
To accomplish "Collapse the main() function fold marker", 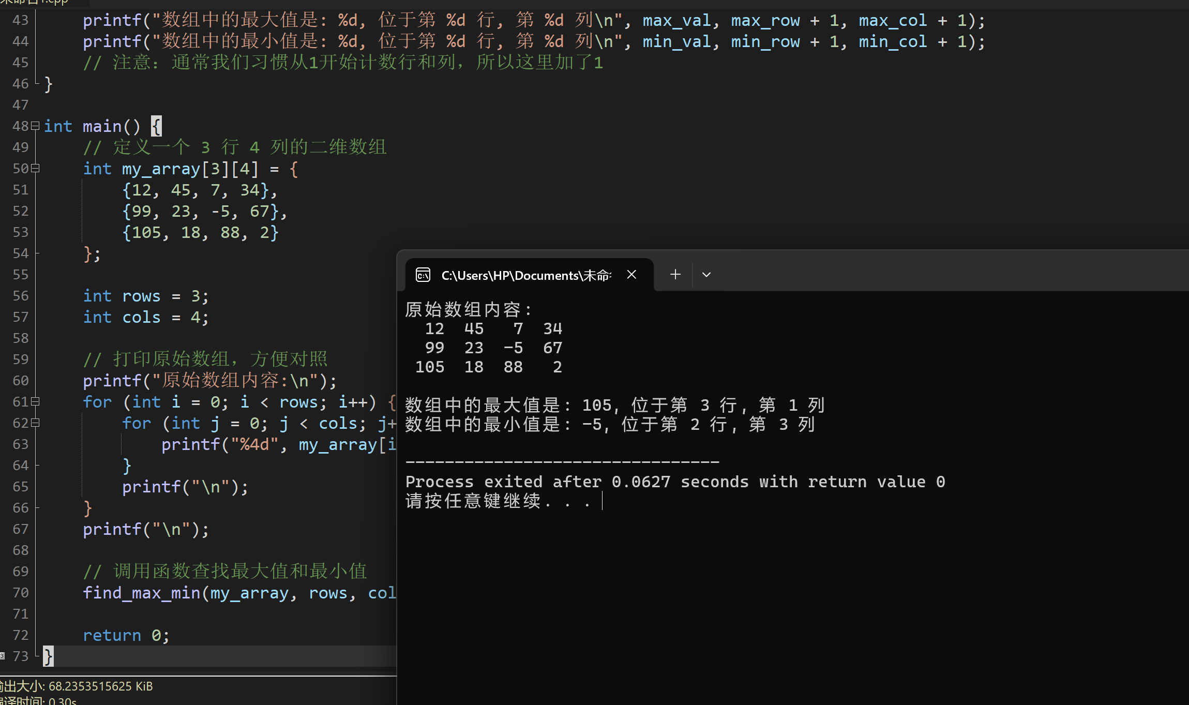I will click(35, 126).
